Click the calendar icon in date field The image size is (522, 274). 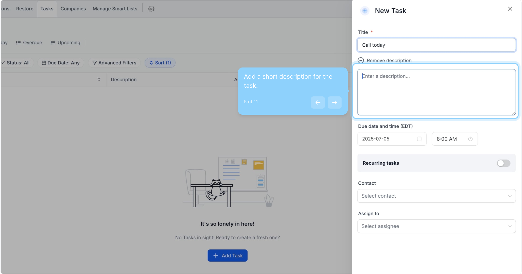[x=419, y=139]
